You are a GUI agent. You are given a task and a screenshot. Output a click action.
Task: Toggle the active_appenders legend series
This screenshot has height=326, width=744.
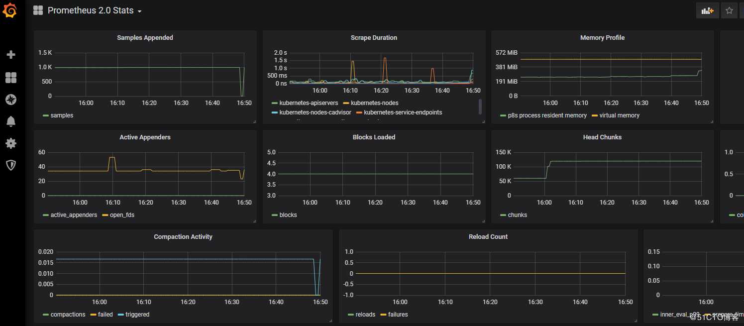tap(74, 215)
